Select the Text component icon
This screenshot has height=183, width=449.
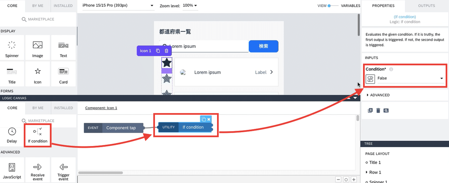pyautogui.click(x=63, y=48)
